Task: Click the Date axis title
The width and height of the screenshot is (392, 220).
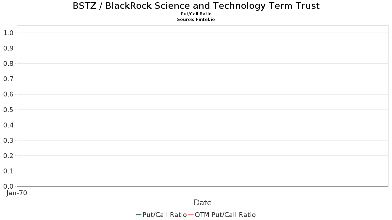Action: click(x=203, y=203)
